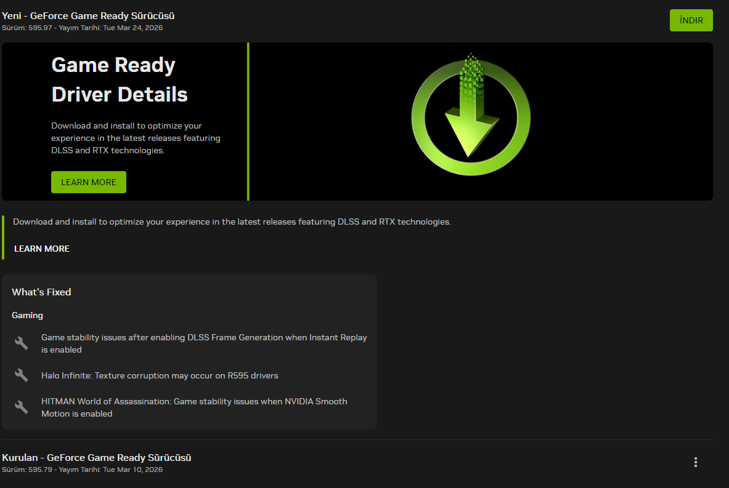Click the green download arrow graphic

[x=471, y=114]
